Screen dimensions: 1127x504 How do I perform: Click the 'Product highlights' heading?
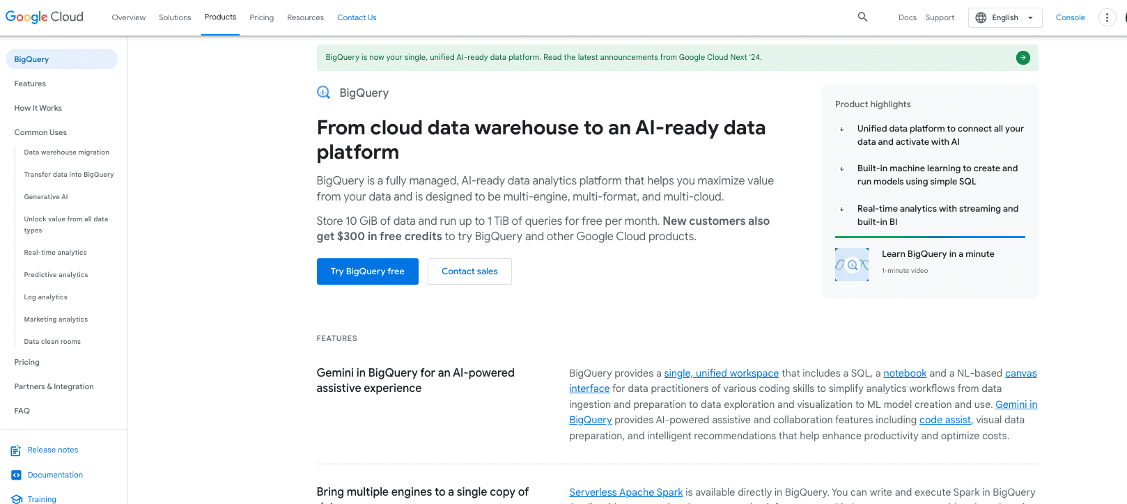tap(873, 104)
